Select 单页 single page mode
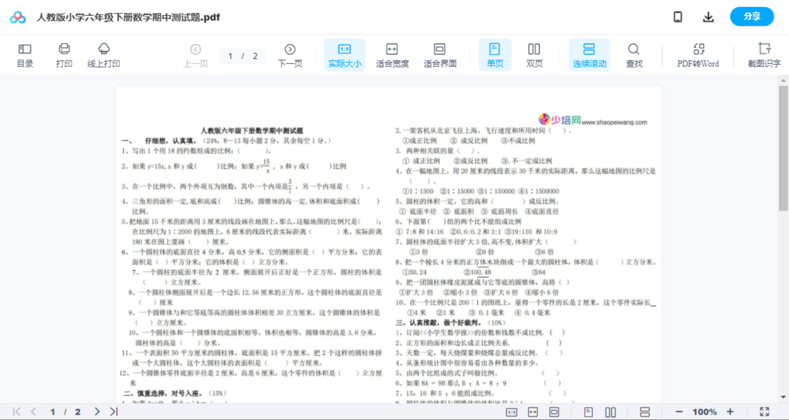 click(494, 55)
